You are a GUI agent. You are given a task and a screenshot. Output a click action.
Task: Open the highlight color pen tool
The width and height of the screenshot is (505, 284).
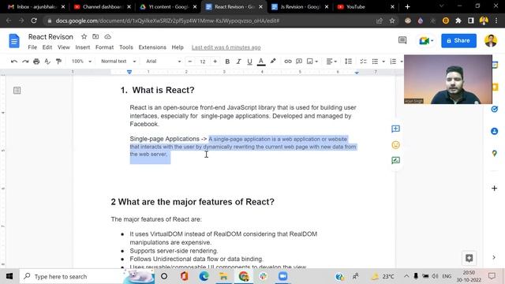click(273, 62)
